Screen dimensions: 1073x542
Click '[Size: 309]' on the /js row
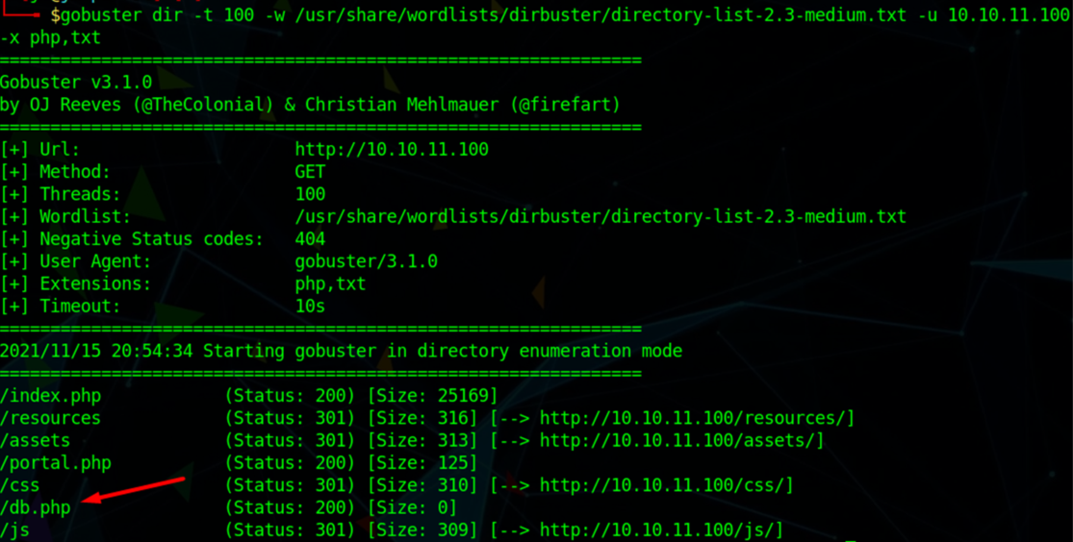point(422,531)
